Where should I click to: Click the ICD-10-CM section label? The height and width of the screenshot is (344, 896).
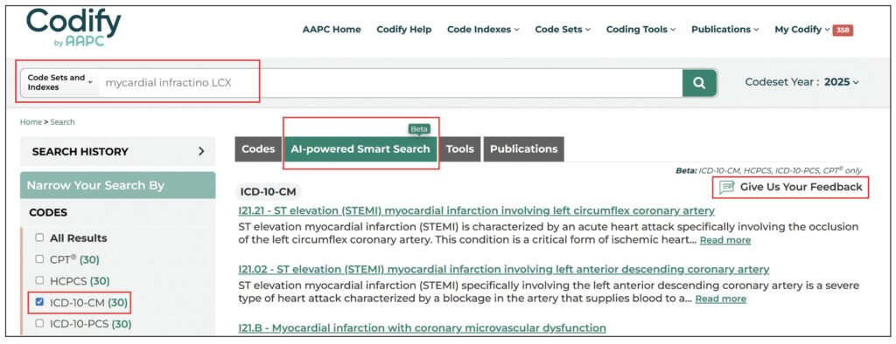click(x=268, y=192)
